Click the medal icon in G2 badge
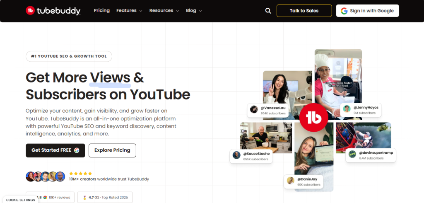 tap(84, 197)
